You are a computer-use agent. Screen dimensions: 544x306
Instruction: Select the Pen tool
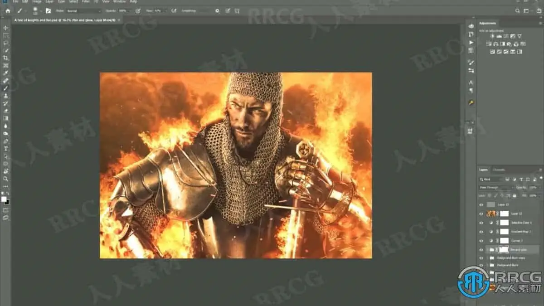tap(6, 141)
